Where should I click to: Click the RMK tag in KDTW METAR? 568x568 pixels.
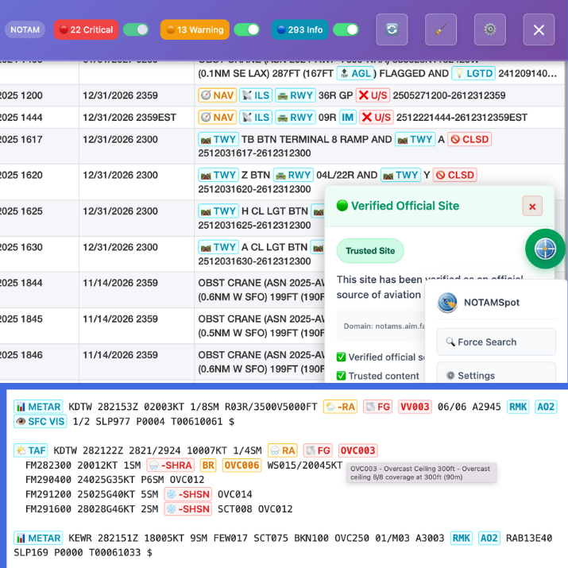click(x=518, y=407)
